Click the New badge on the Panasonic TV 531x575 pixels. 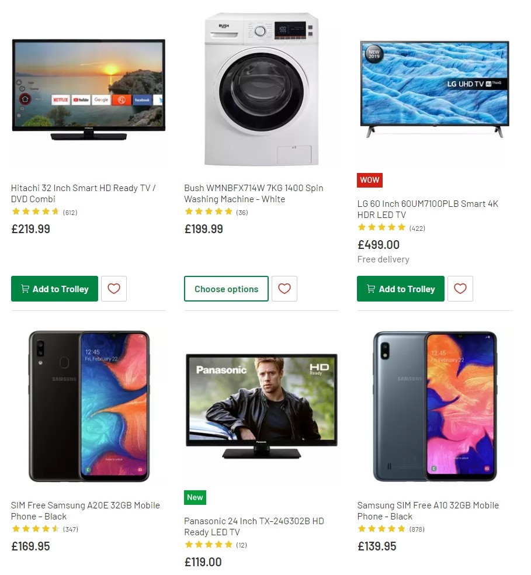point(195,497)
